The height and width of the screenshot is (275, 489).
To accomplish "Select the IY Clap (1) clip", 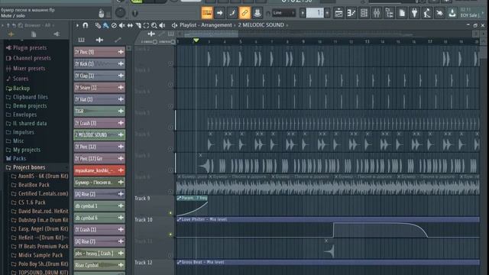I will point(99,76).
